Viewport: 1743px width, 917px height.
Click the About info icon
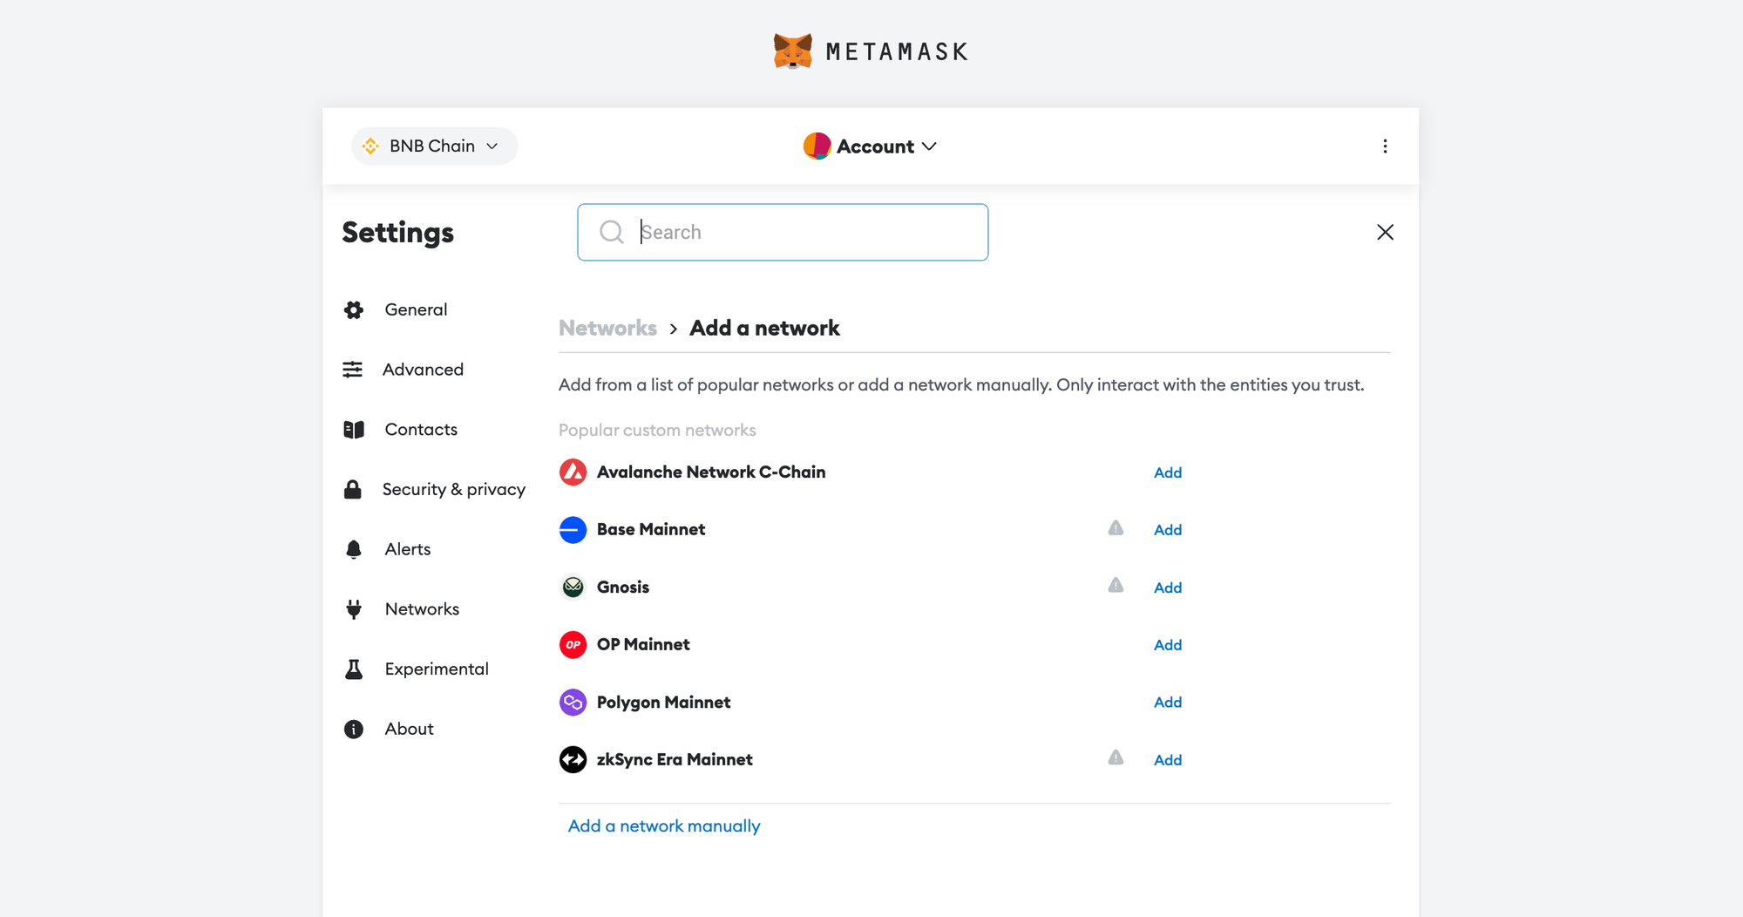(x=353, y=729)
